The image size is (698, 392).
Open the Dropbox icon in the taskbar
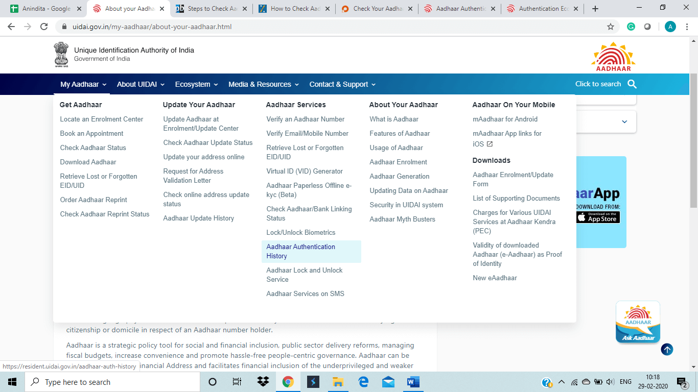pyautogui.click(x=263, y=382)
